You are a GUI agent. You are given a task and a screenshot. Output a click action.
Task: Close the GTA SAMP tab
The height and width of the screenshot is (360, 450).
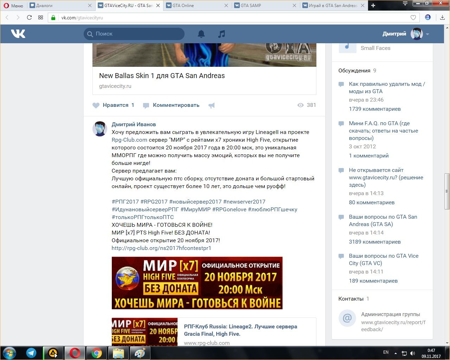[294, 5]
